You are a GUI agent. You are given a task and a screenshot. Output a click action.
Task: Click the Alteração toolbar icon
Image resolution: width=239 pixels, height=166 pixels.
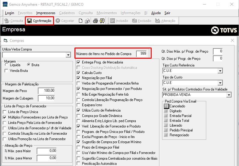[157, 21]
